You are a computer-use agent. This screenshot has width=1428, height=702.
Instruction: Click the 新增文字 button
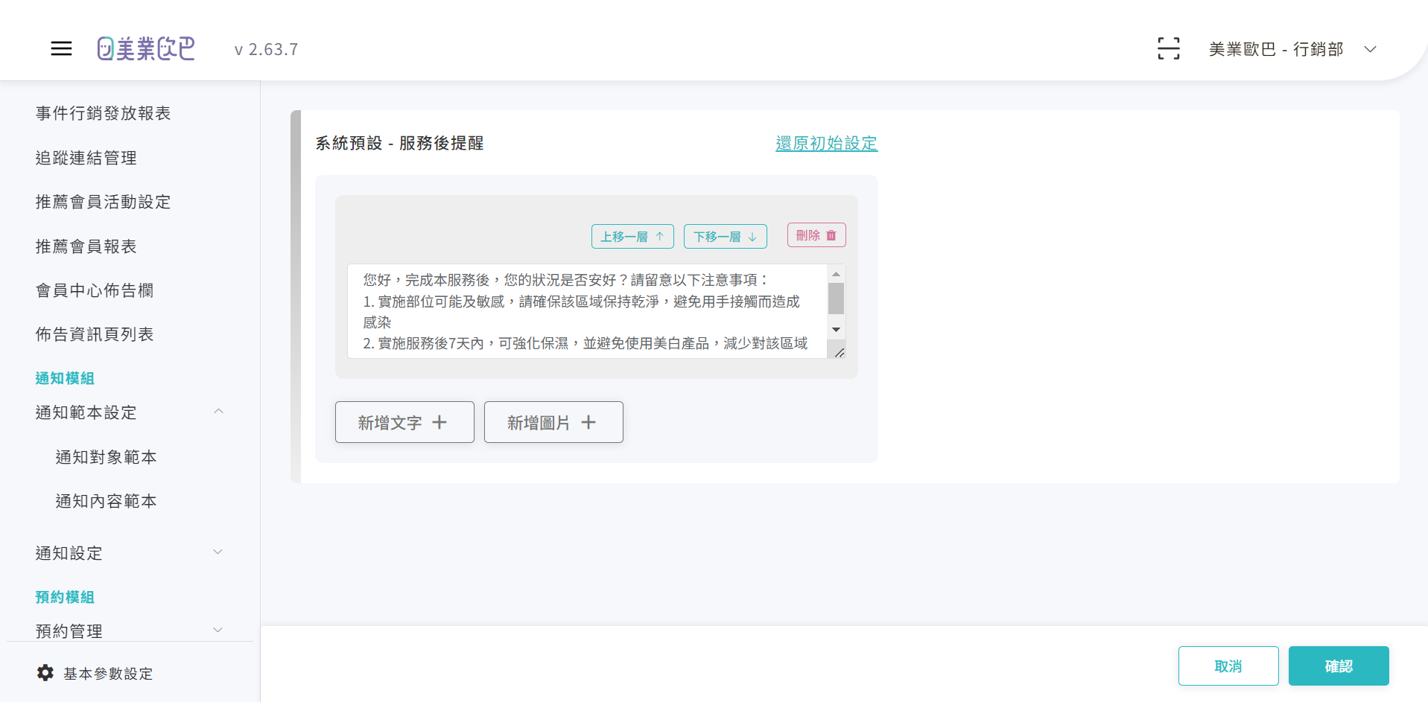point(404,422)
